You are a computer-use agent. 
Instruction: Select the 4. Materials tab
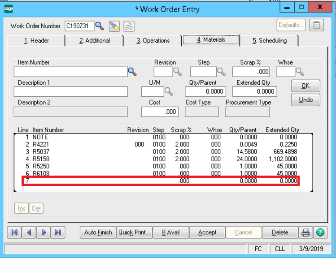(211, 40)
